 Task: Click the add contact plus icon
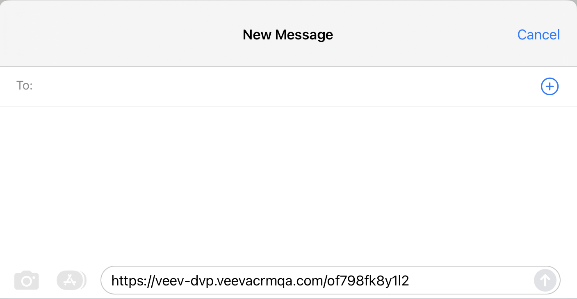coord(550,87)
